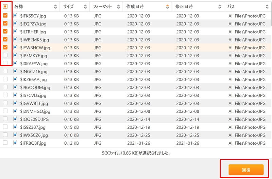Click the 5のファイル selected status text
This screenshot has width=272, height=179.
(136, 153)
